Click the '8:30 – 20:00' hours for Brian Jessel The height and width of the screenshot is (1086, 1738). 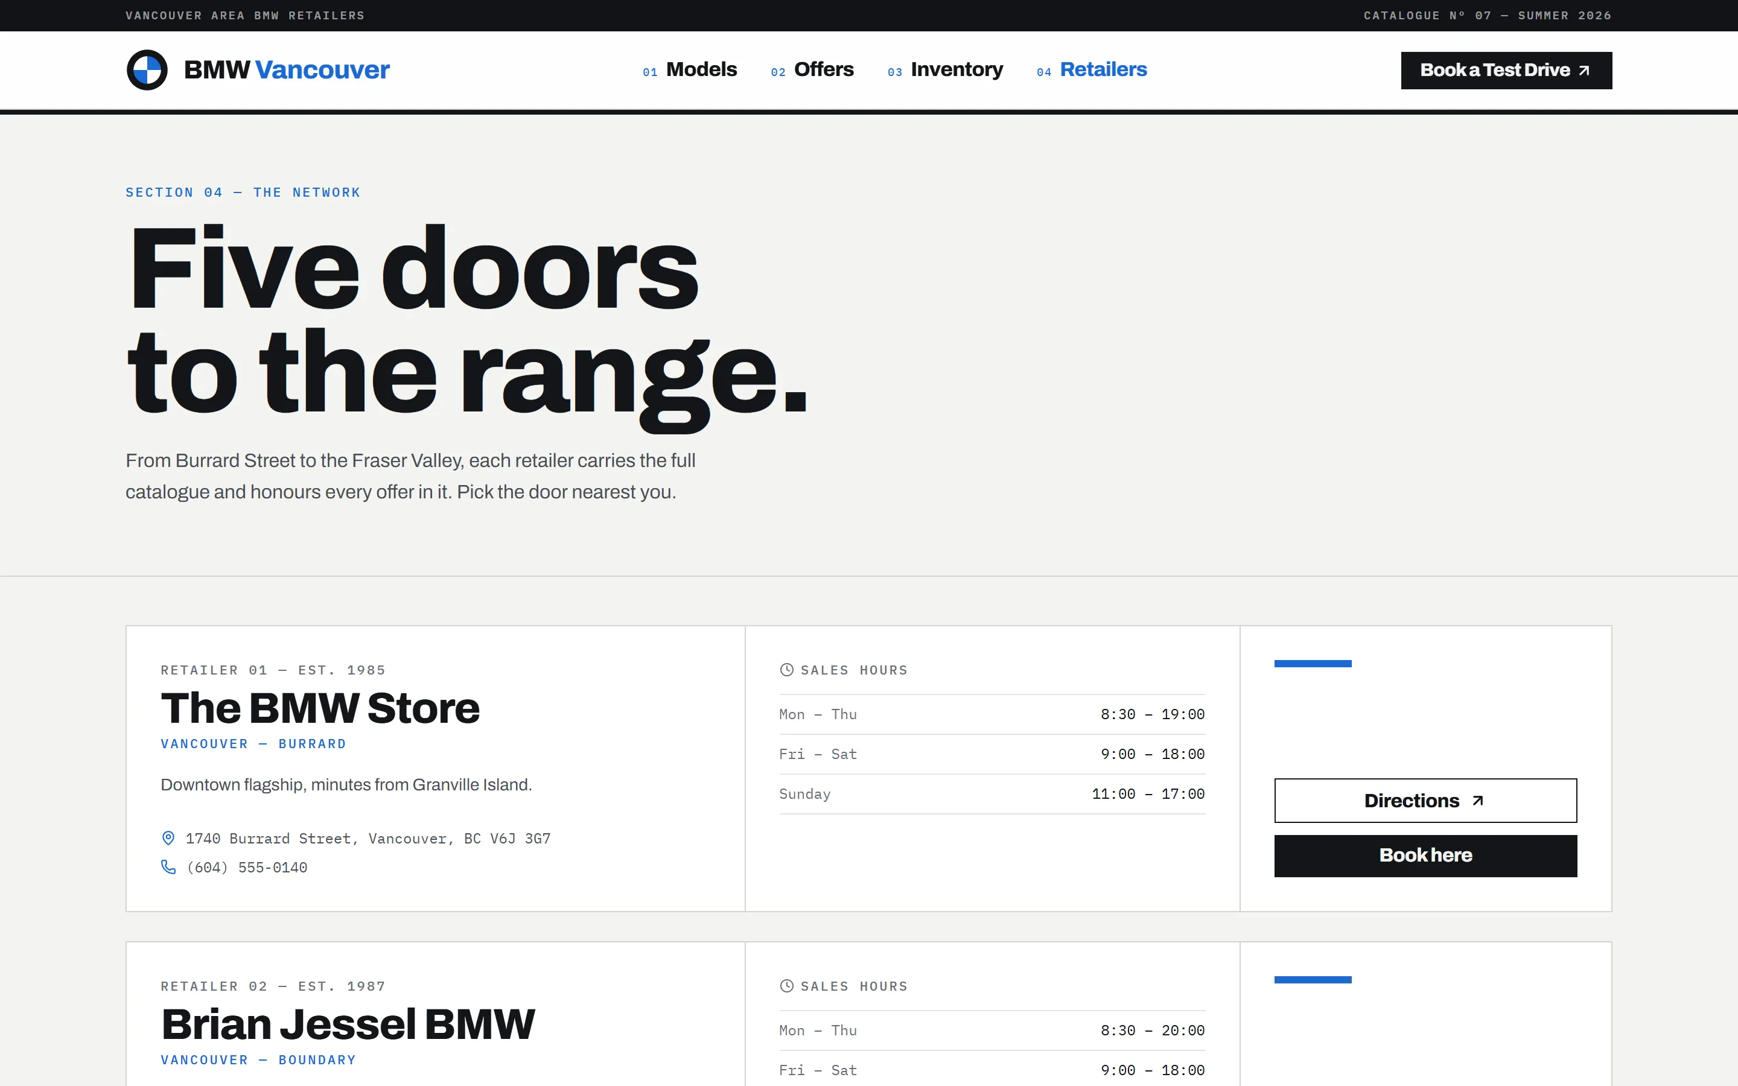tap(1153, 1030)
